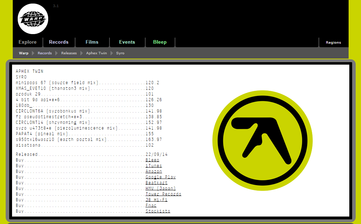
Task: Select track s950tx16wasr10 (earth portal mix)
Action: [61, 140]
